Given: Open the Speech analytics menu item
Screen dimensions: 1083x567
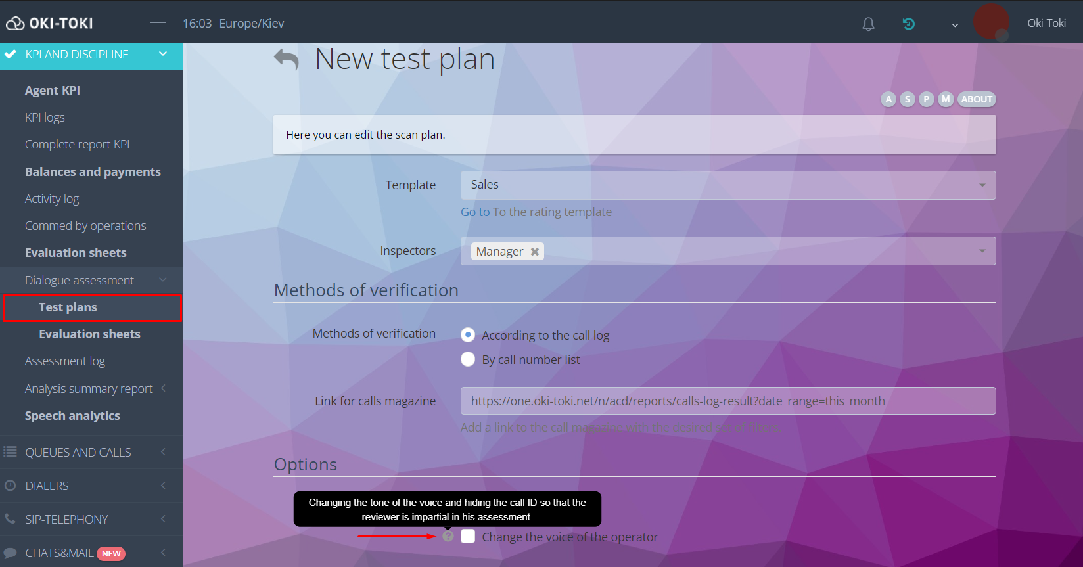Looking at the screenshot, I should coord(72,416).
